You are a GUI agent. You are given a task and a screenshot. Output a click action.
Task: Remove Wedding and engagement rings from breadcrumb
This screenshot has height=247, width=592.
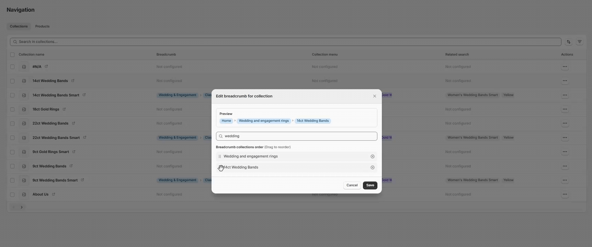[x=372, y=156]
